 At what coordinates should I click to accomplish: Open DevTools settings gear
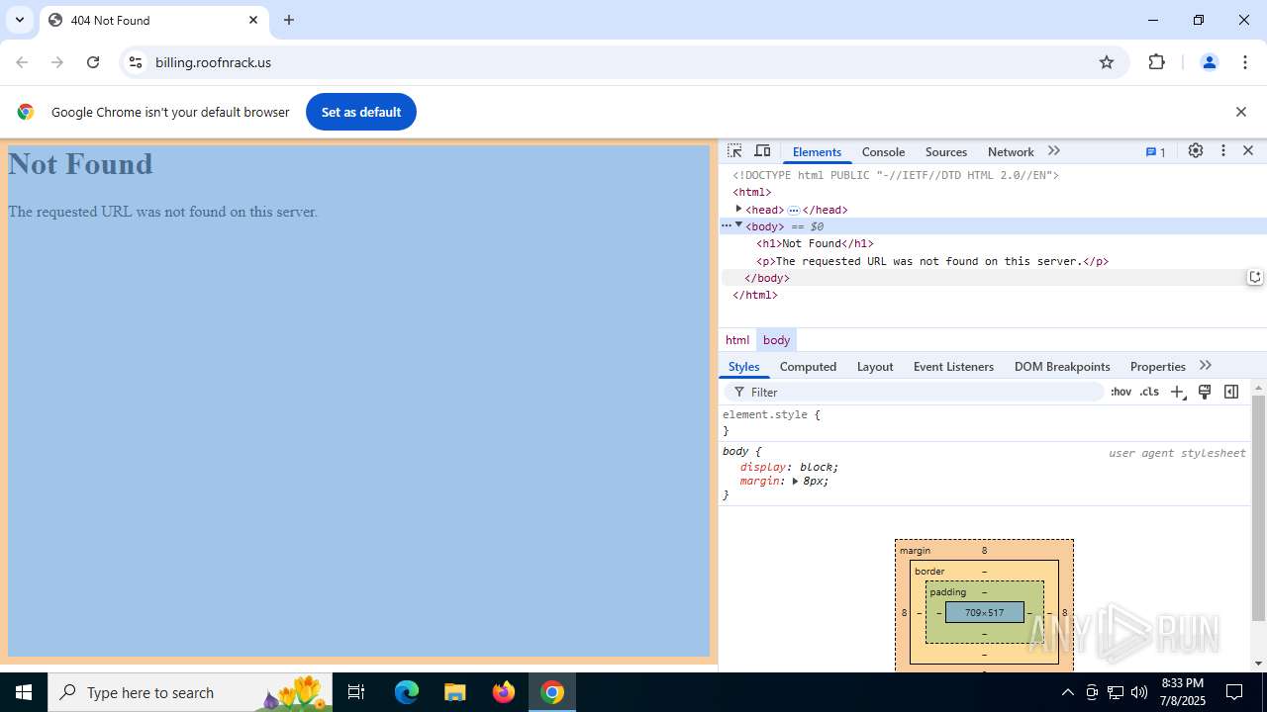tap(1196, 151)
